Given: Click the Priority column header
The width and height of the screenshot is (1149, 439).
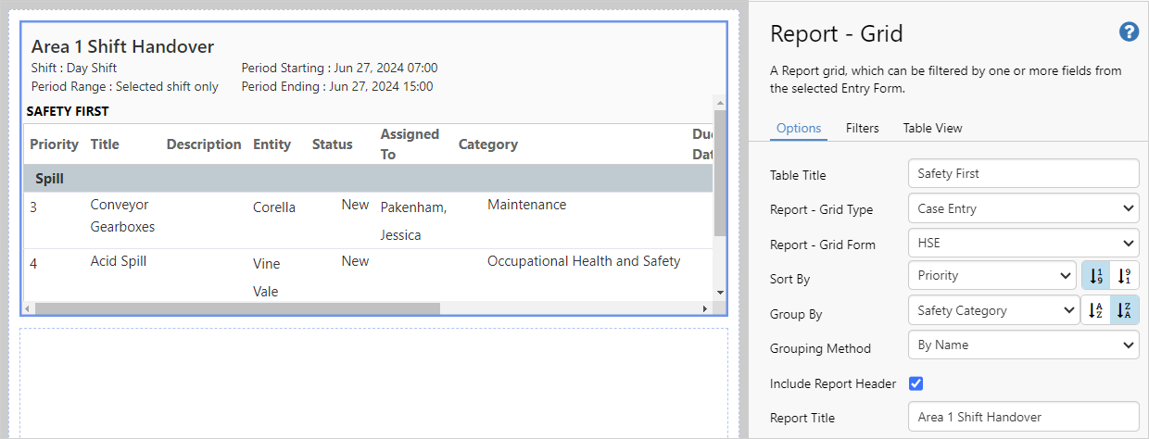Looking at the screenshot, I should click(54, 144).
